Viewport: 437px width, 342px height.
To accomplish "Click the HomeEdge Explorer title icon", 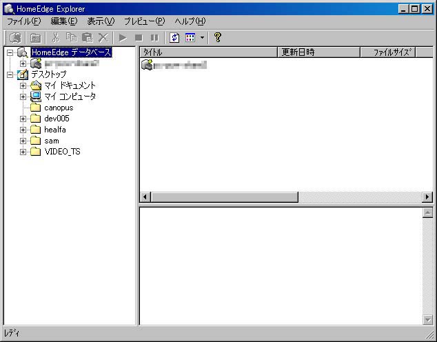I will tap(10, 9).
